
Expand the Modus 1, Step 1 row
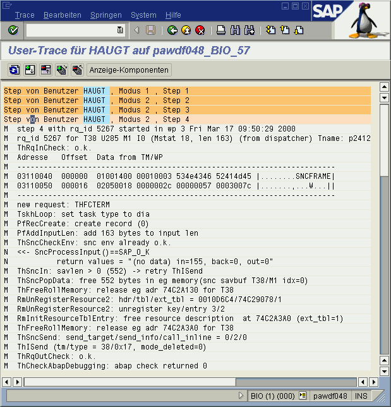[187, 91]
